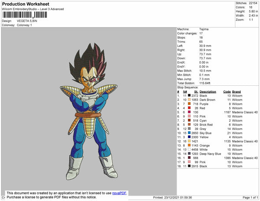
Task: Select the Dark Brown swatch in stop 2
Action: 189,100
